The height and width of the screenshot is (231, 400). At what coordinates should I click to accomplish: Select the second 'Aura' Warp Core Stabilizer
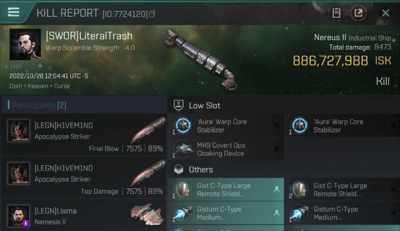338,126
